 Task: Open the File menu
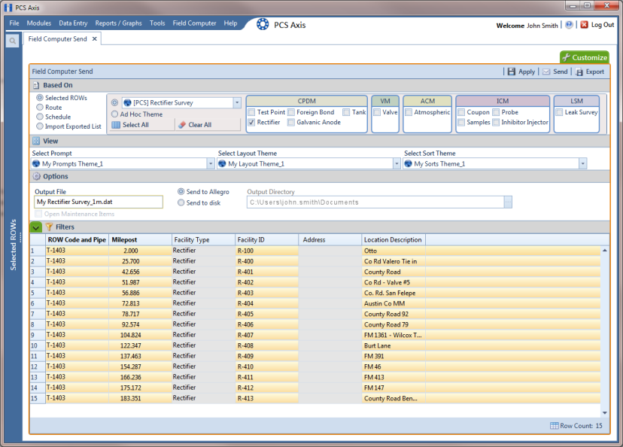[x=14, y=23]
